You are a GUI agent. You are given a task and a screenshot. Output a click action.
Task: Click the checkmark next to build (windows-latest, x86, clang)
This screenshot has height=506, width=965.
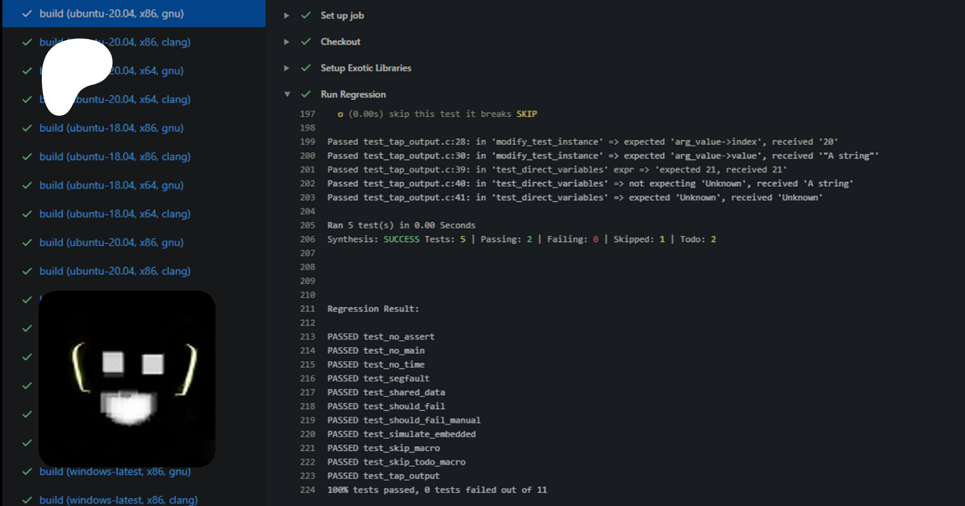[x=27, y=500]
